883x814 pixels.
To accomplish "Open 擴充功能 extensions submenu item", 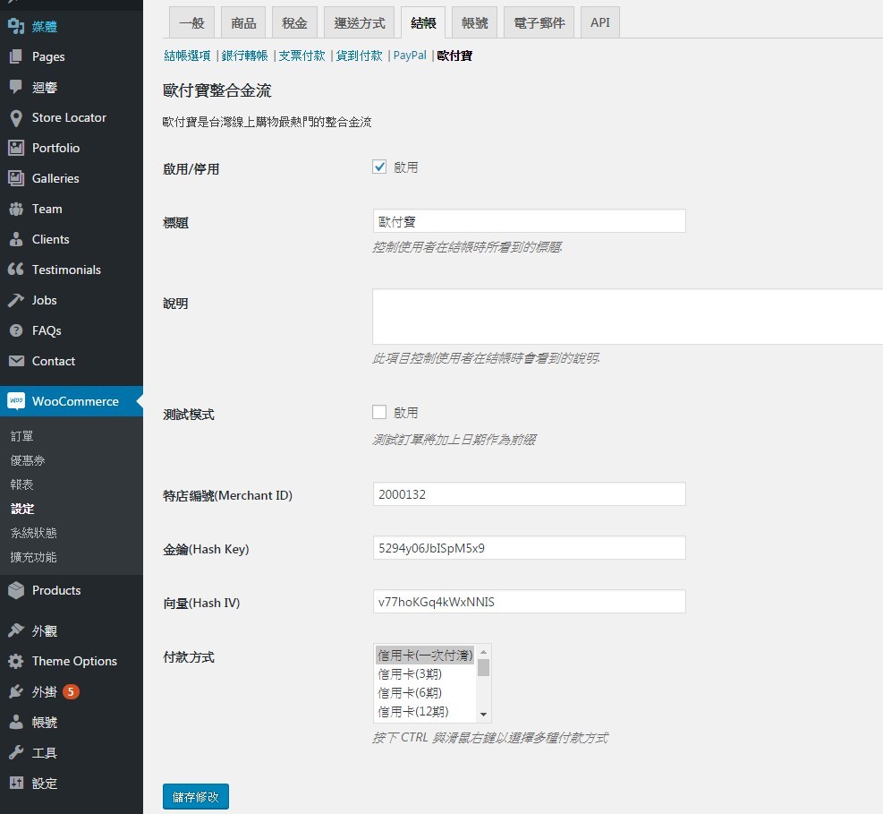I will click(x=34, y=557).
